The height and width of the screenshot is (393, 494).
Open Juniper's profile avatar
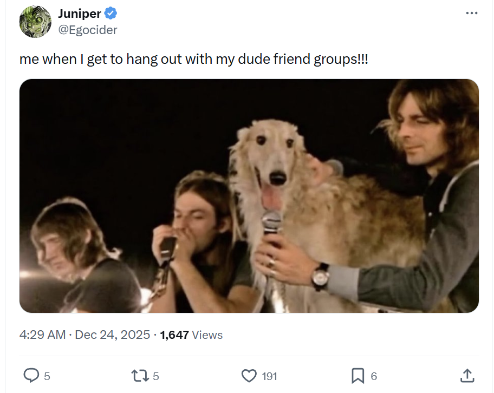(35, 22)
